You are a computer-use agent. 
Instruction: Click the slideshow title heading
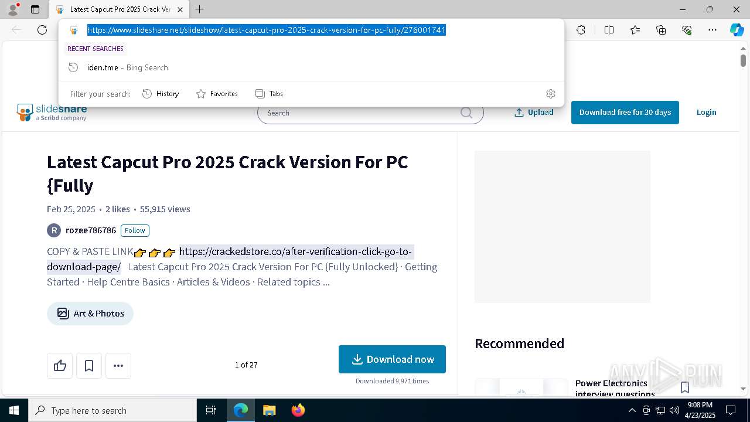point(227,173)
